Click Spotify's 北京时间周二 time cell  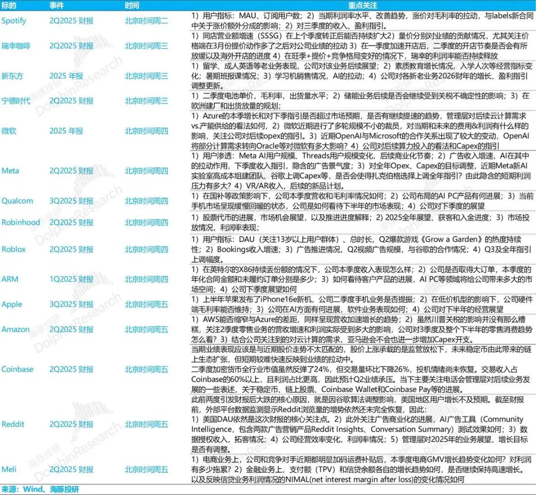[146, 21]
